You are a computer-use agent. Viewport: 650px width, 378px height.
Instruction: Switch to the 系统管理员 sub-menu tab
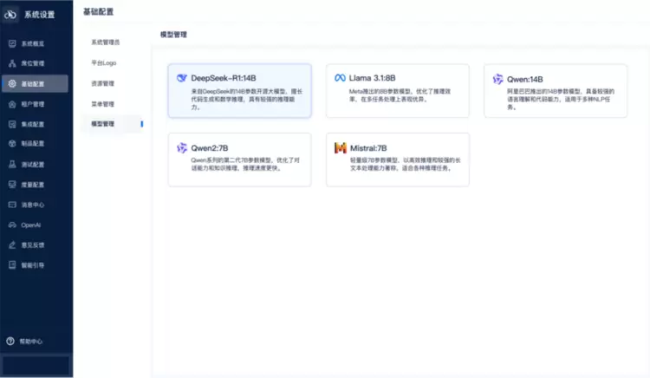click(x=105, y=42)
